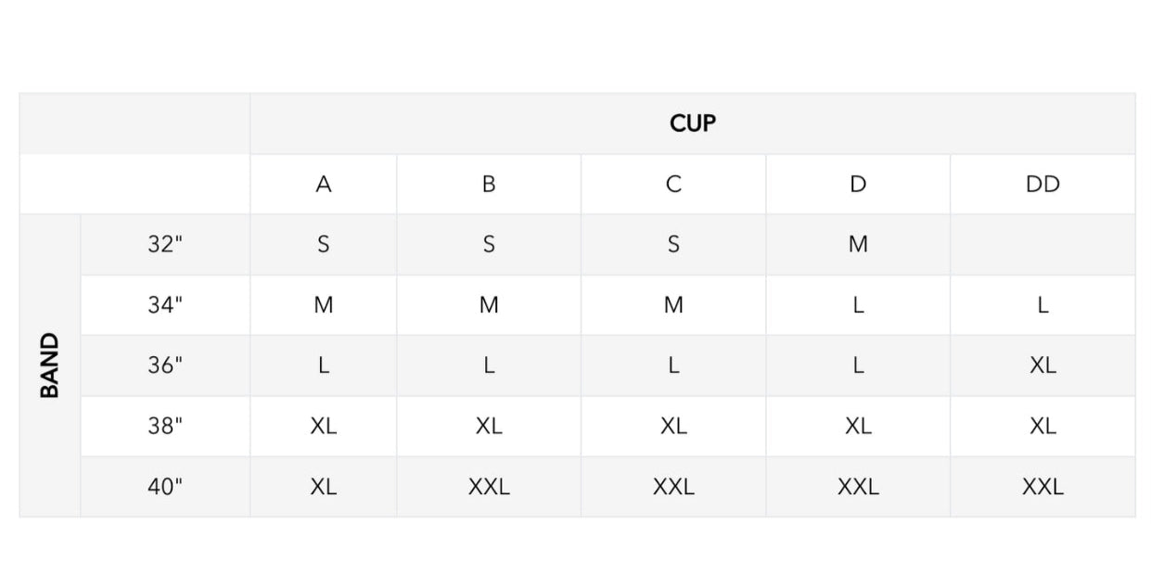This screenshot has width=1151, height=575.
Task: Click the 36" band row label
Action: (165, 365)
